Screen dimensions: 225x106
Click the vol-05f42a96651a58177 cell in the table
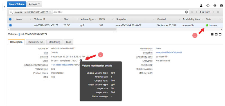46,25
